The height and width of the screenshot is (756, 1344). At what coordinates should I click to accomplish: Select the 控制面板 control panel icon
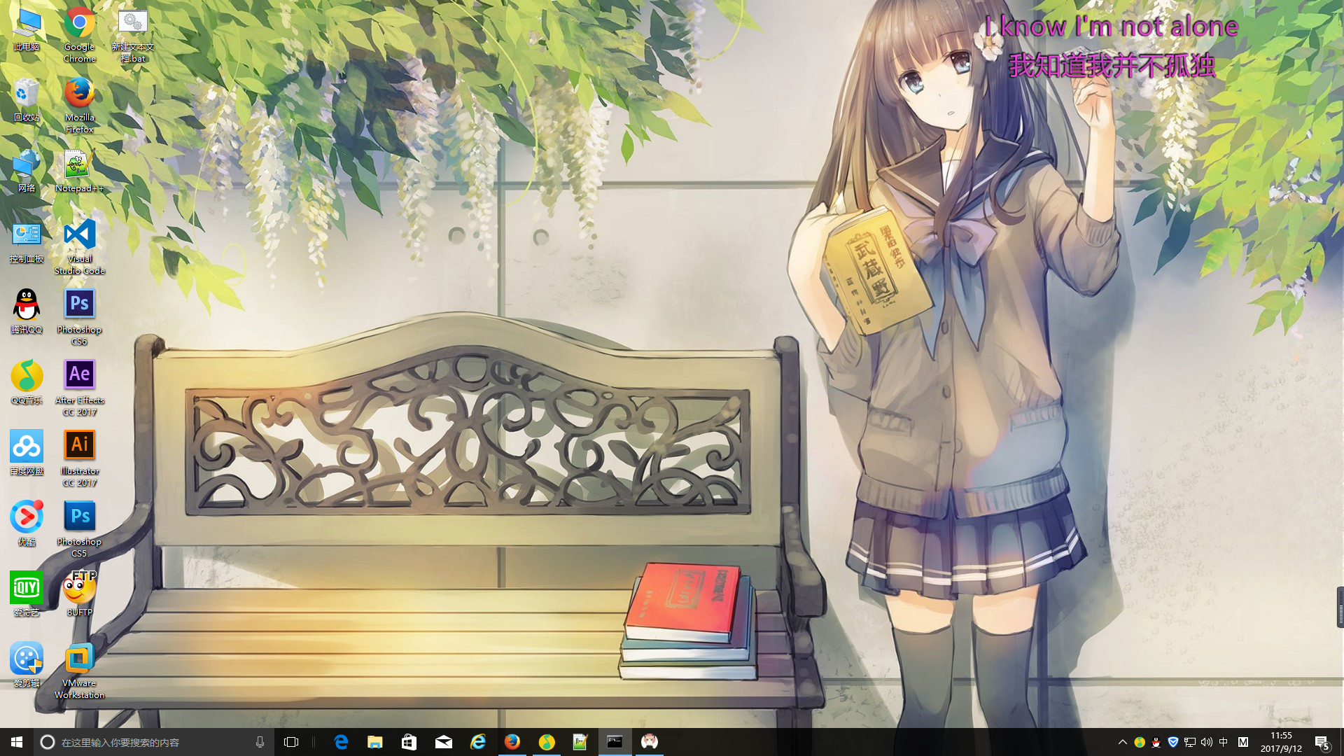[x=27, y=241]
